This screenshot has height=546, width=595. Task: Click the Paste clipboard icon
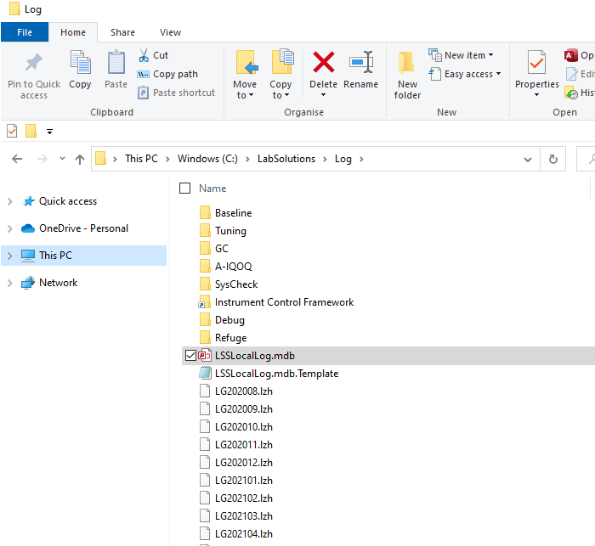point(116,62)
